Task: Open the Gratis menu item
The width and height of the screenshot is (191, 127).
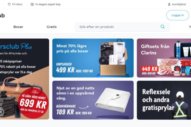Action: click(52, 27)
